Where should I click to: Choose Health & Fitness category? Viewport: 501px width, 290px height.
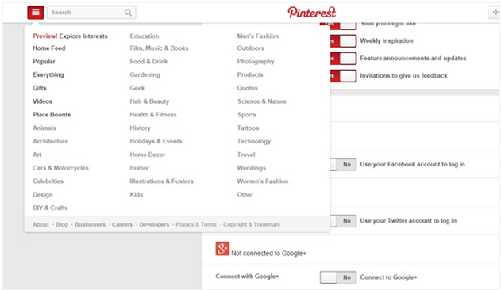(153, 115)
